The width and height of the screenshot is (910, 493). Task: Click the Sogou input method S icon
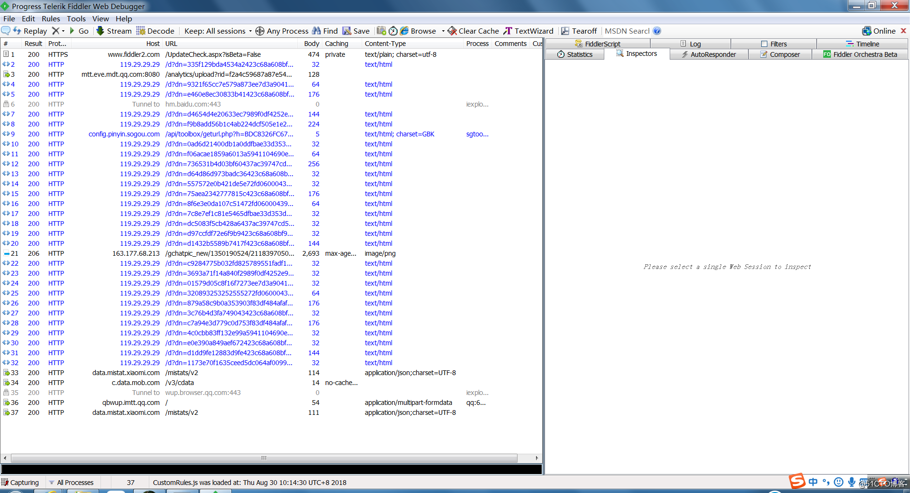(x=797, y=481)
